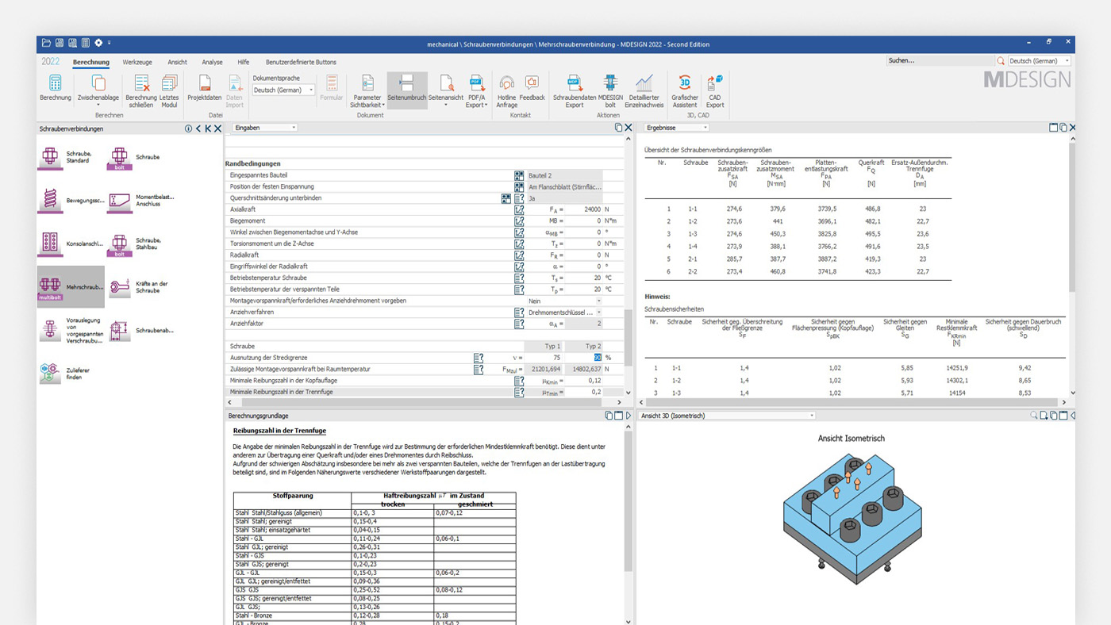Open the Werkzeuge ribbon tab
The image size is (1111, 625).
point(137,62)
